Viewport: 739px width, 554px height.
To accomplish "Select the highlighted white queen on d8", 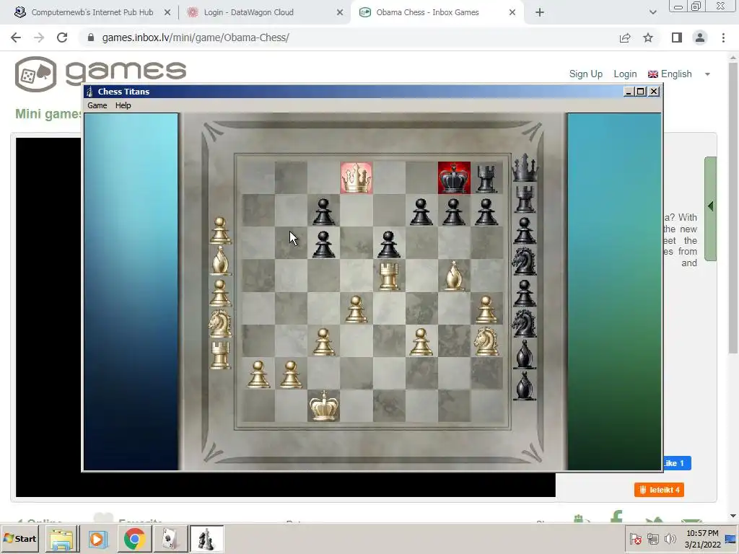I will click(x=357, y=177).
